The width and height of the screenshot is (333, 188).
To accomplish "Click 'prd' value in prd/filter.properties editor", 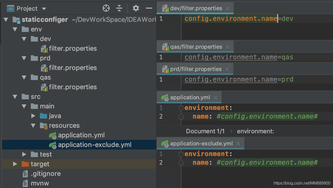I will pyautogui.click(x=287, y=80).
